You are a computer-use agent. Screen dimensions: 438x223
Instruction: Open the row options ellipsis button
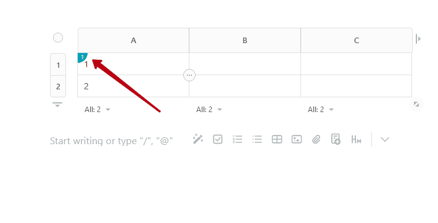point(189,75)
